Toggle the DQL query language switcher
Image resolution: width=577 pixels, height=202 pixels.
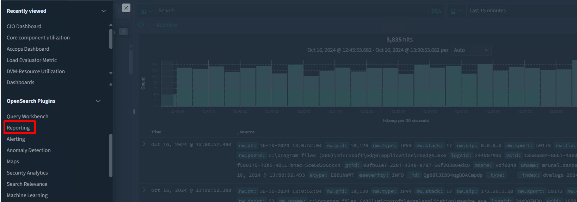(x=436, y=11)
